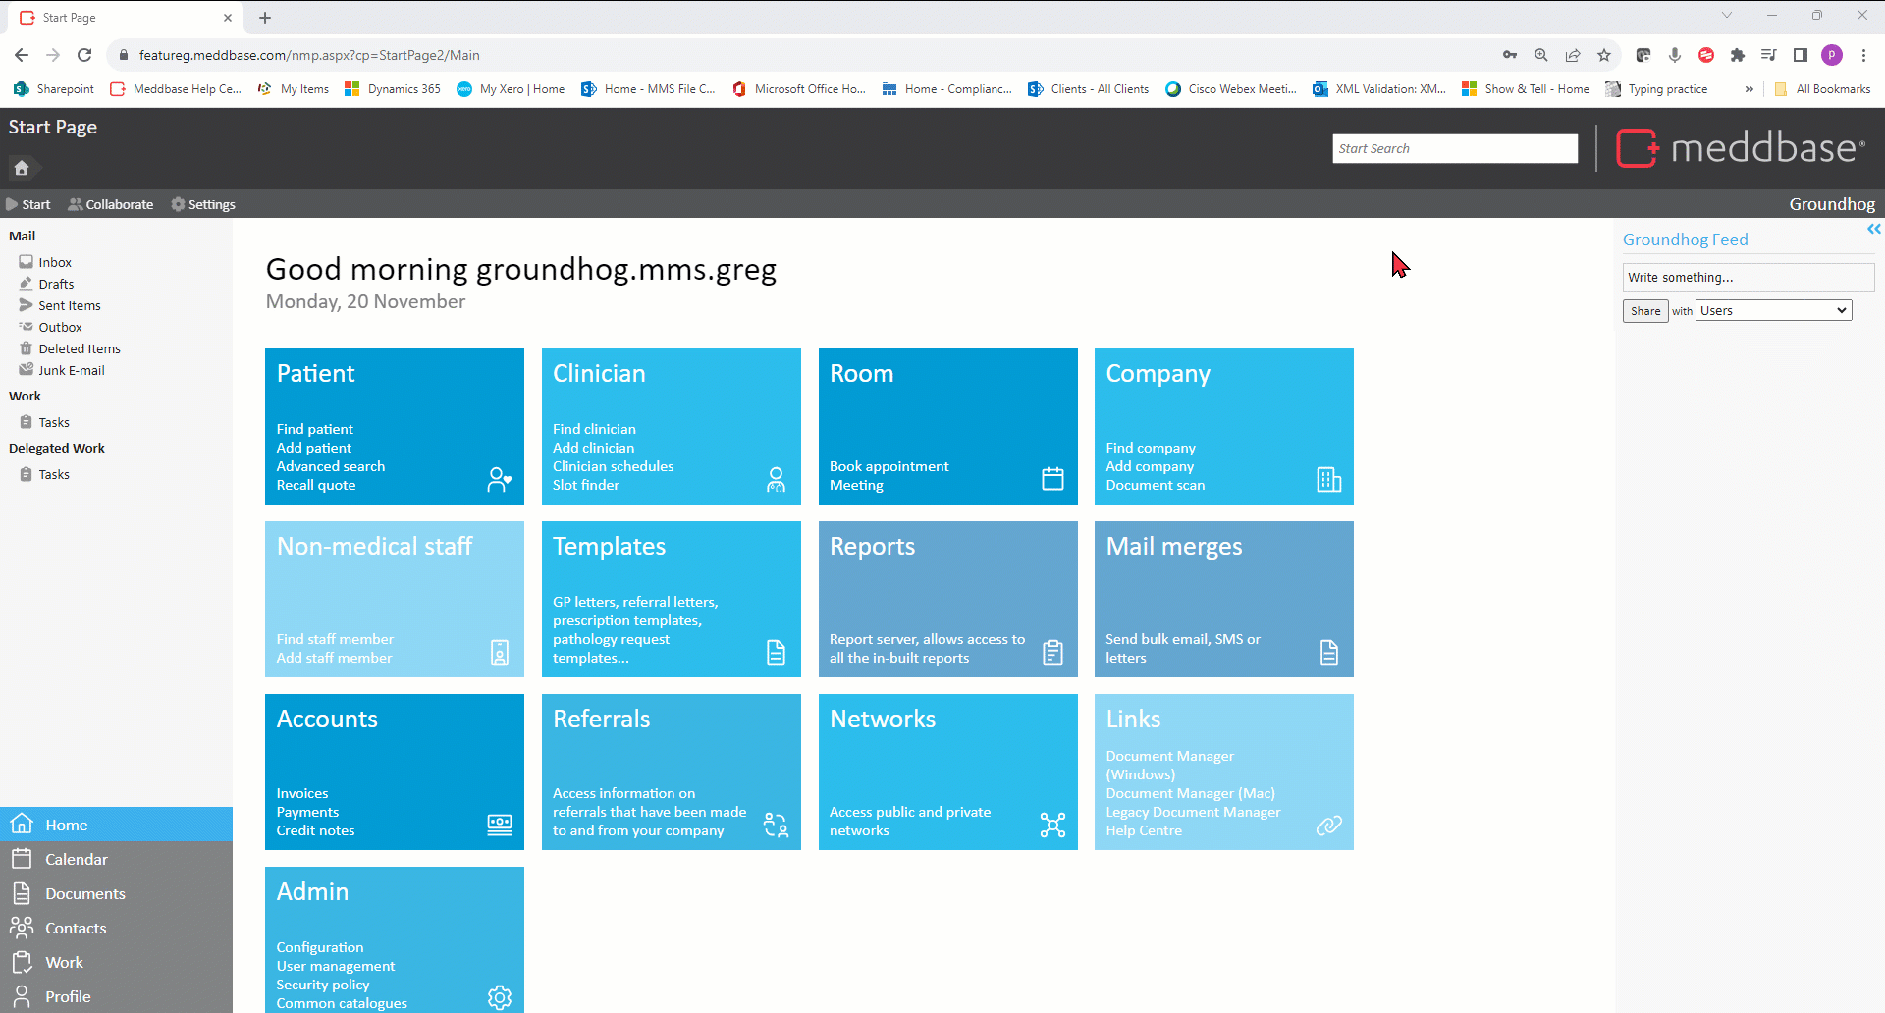Bookmark this page with the star icon
The width and height of the screenshot is (1885, 1013).
tap(1604, 55)
